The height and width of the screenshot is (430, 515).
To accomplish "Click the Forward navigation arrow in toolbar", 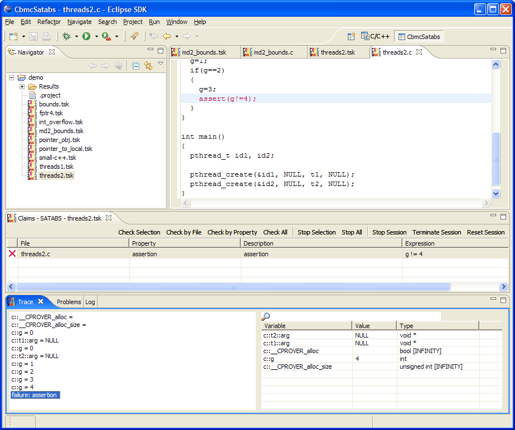I will coord(187,36).
